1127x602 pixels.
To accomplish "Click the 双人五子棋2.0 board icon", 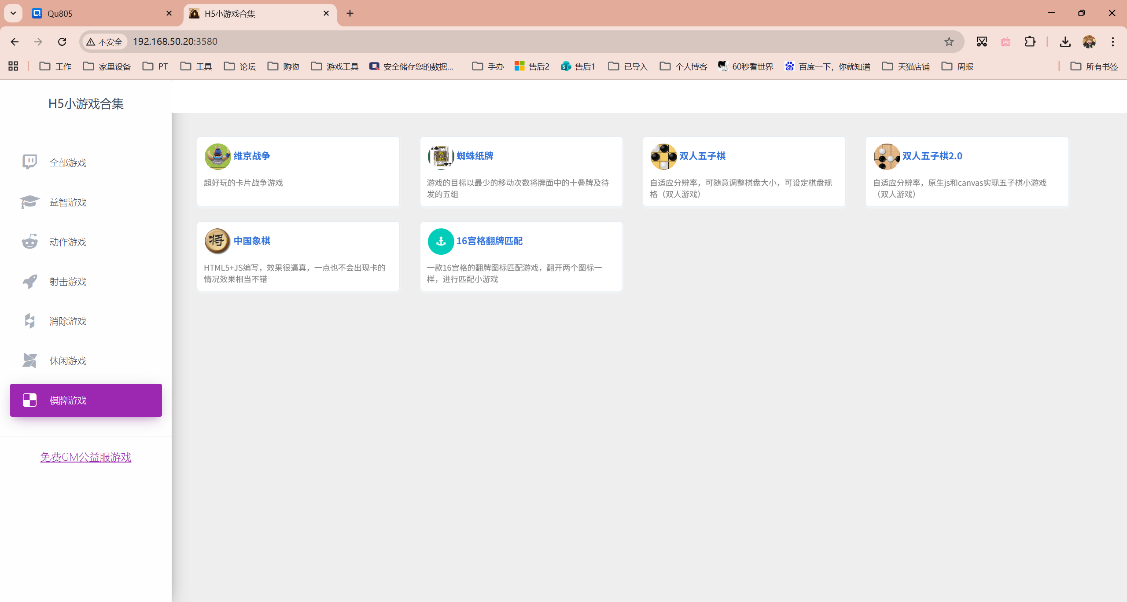I will coord(886,156).
